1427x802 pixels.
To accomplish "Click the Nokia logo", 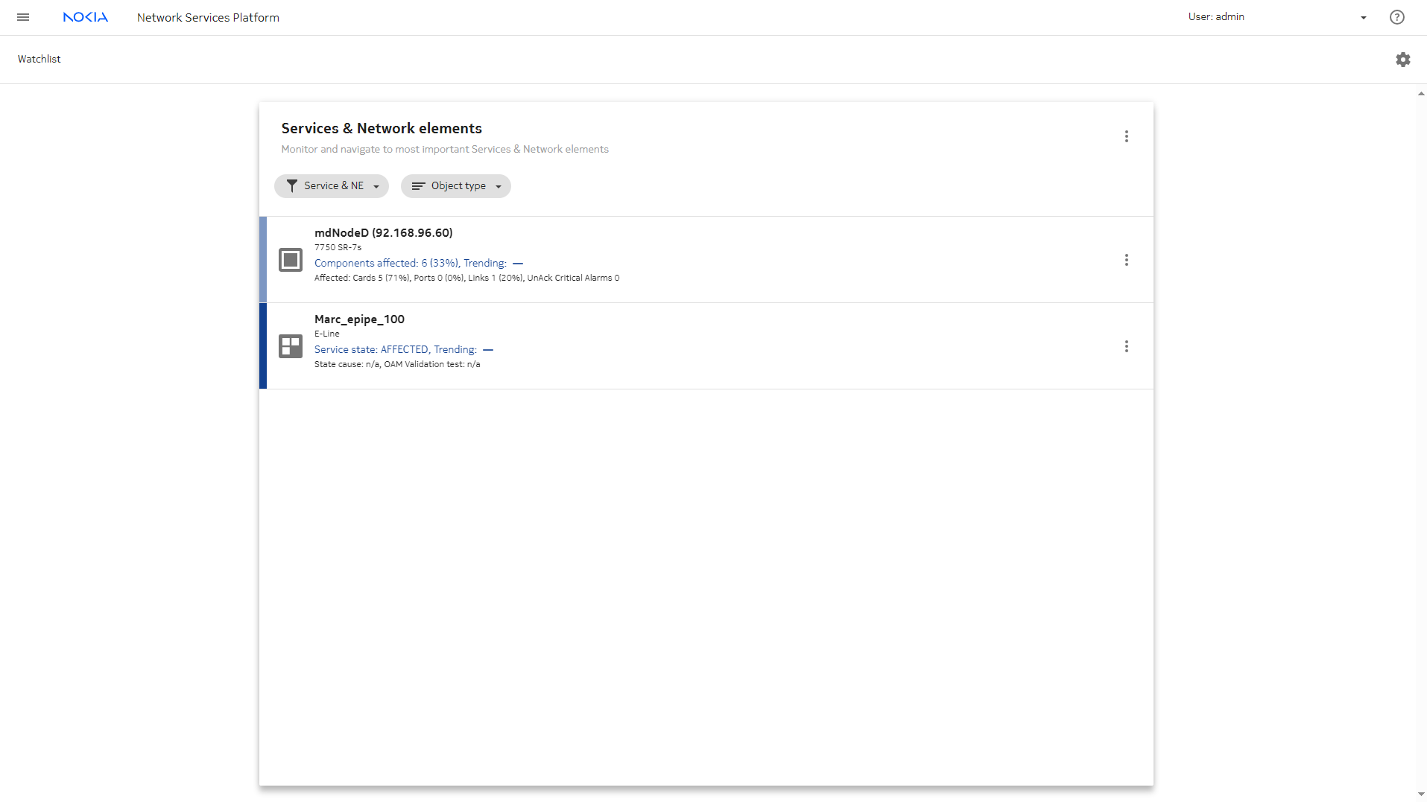I will pyautogui.click(x=85, y=17).
